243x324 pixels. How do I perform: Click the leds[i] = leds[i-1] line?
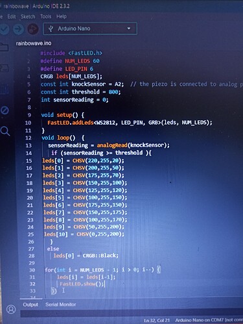point(86,277)
